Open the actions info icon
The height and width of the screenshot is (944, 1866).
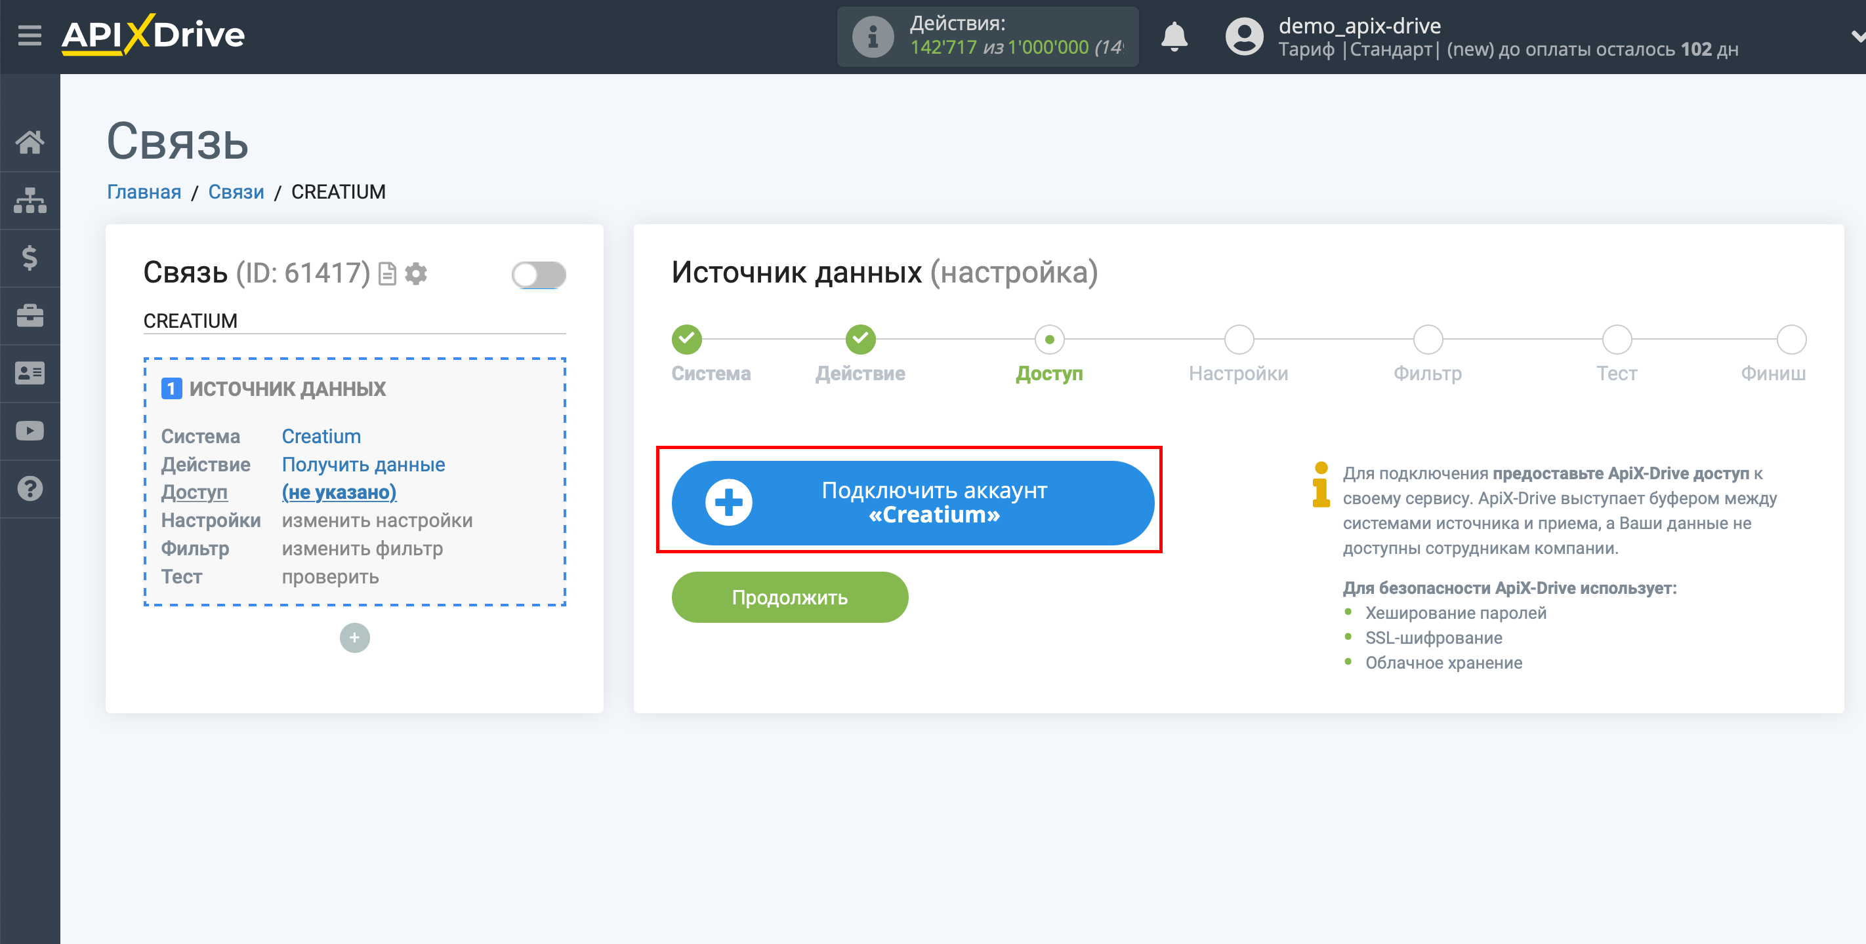click(873, 36)
